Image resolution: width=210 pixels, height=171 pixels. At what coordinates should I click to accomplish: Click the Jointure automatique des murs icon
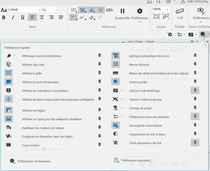[x=116, y=56]
